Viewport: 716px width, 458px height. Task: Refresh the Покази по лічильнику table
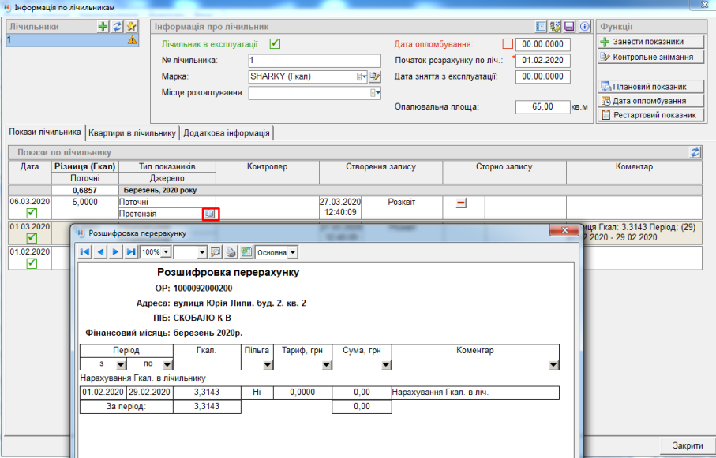[x=695, y=152]
